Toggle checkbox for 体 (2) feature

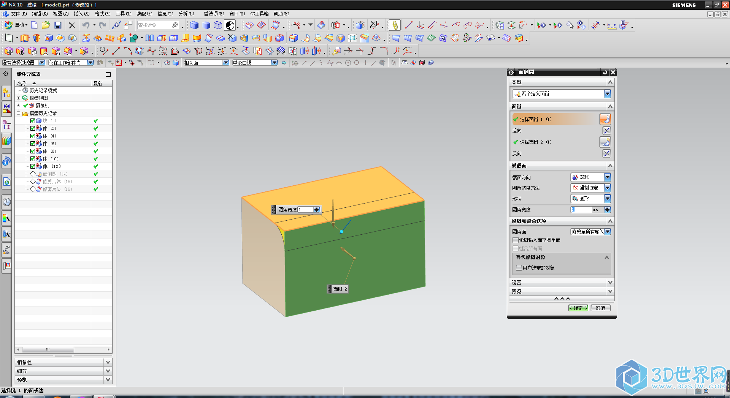pos(33,128)
